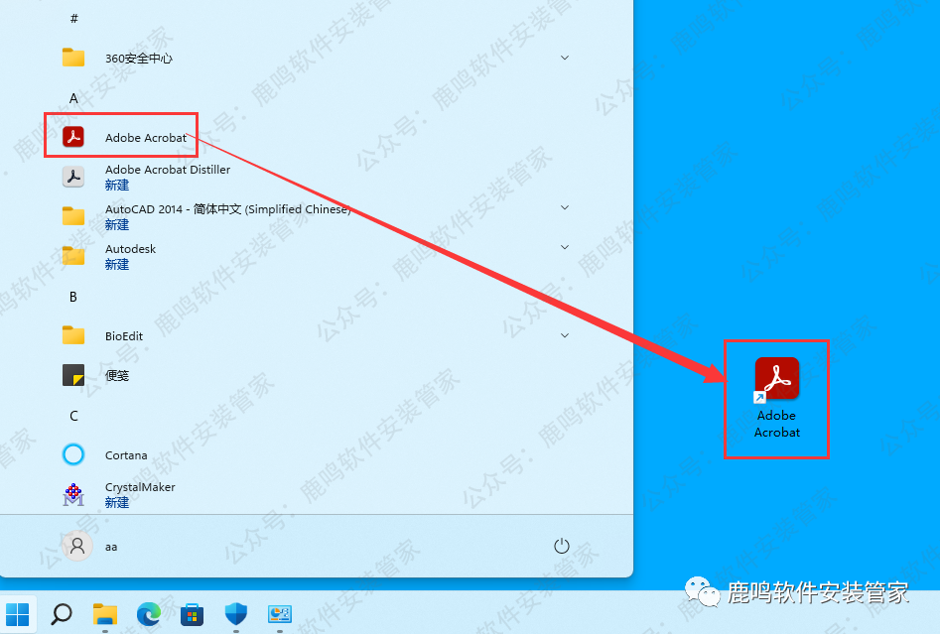Viewport: 940px width, 634px height.
Task: Jump to apps via letter A header
Action: pyautogui.click(x=73, y=98)
